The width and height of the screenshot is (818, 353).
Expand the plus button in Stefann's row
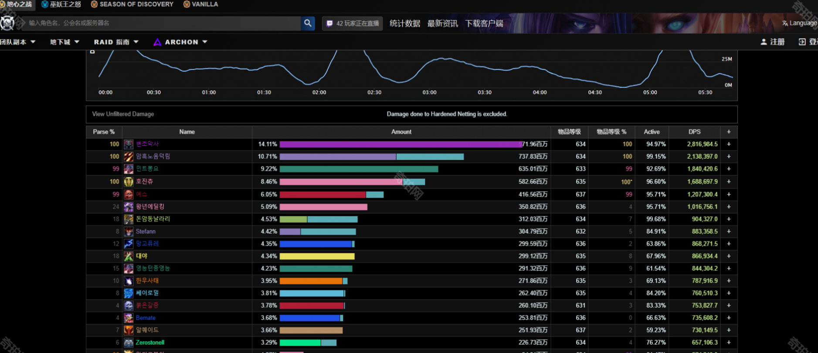729,232
